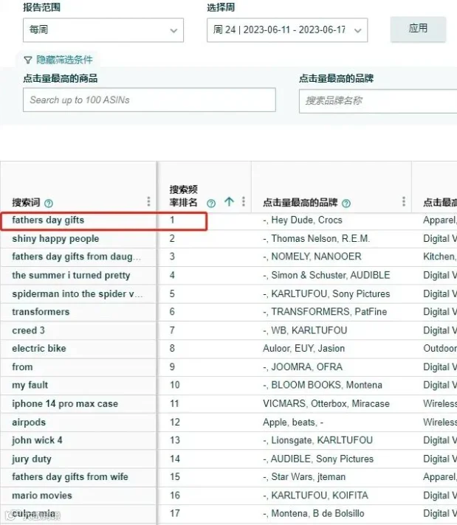This screenshot has width=457, height=525.
Task: Click brand cell Auloor, EUY, Jasion
Action: tap(303, 349)
